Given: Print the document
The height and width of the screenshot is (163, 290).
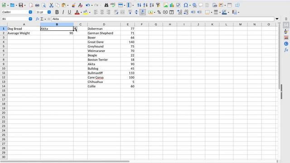Looking at the screenshot, I should 37,5.
